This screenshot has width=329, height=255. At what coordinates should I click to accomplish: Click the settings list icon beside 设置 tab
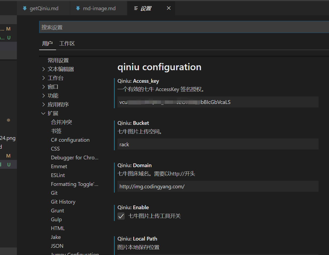coord(135,8)
